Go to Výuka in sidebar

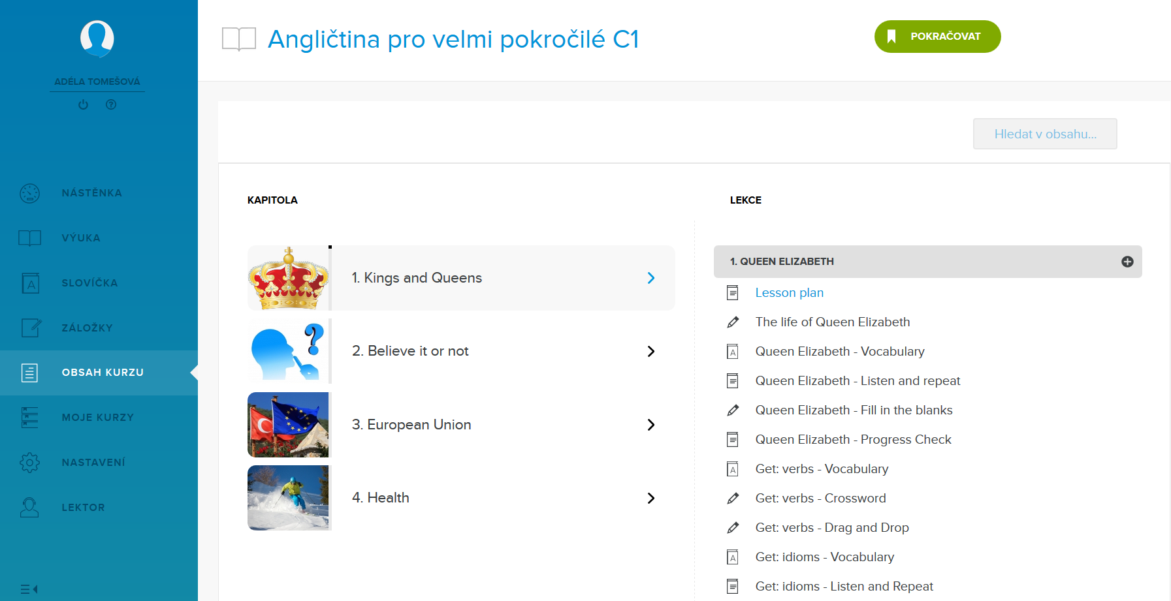(81, 238)
